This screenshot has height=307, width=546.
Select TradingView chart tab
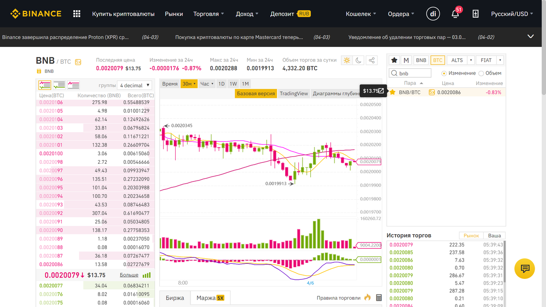[294, 93]
